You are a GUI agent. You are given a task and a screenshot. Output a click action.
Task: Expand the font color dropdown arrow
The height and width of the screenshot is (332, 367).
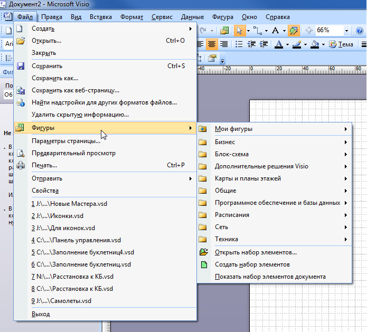click(x=287, y=44)
